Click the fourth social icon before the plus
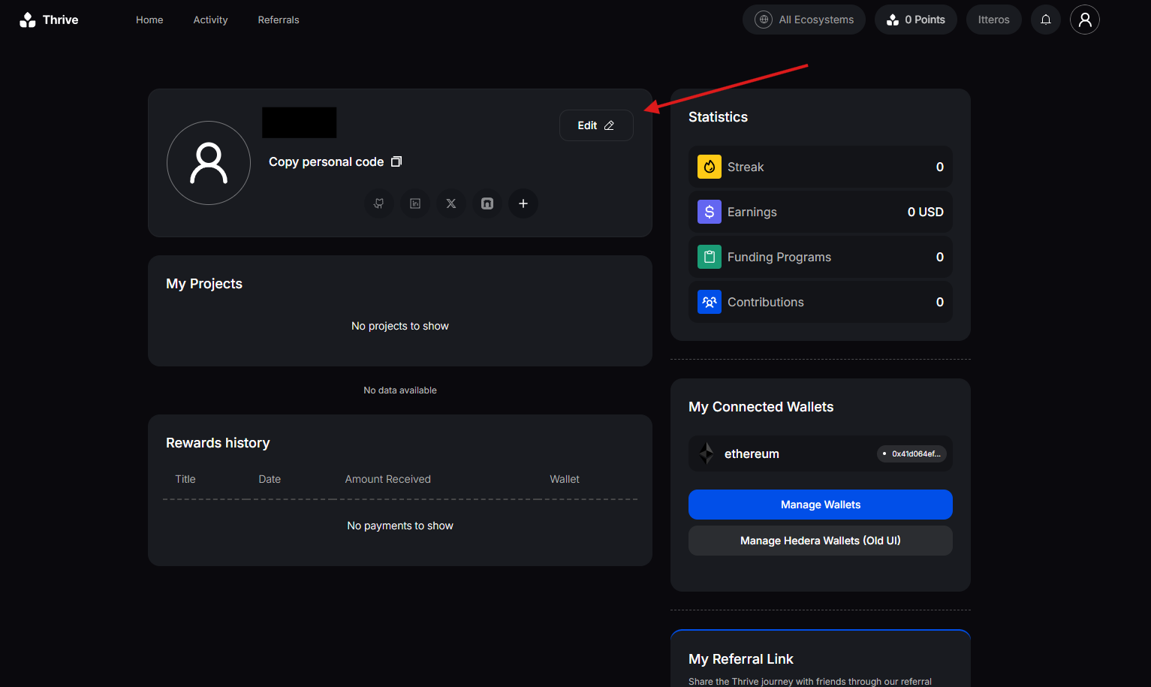This screenshot has height=687, width=1151. tap(487, 203)
